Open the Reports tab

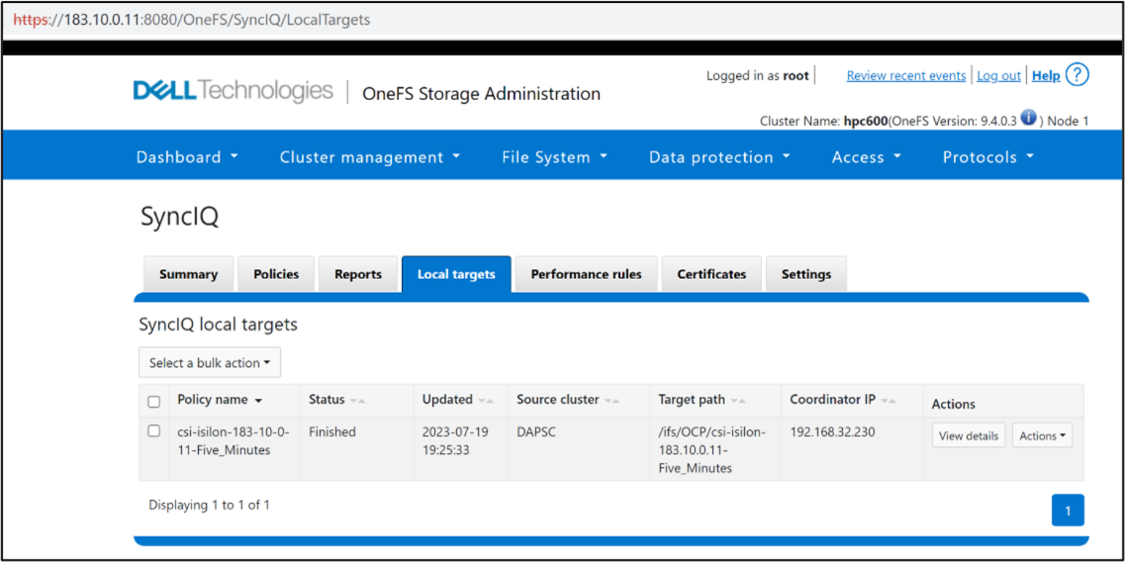[358, 274]
